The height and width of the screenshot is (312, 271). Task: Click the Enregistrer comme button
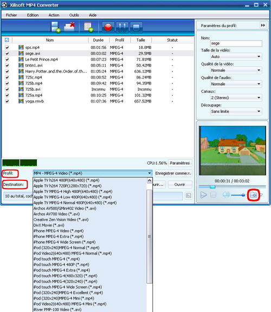[173, 173]
